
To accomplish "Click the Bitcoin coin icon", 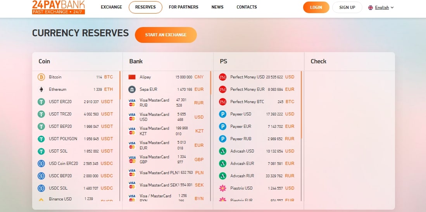I will (x=41, y=77).
